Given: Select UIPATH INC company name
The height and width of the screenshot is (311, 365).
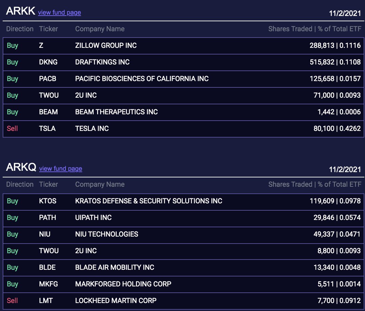Looking at the screenshot, I should (93, 218).
